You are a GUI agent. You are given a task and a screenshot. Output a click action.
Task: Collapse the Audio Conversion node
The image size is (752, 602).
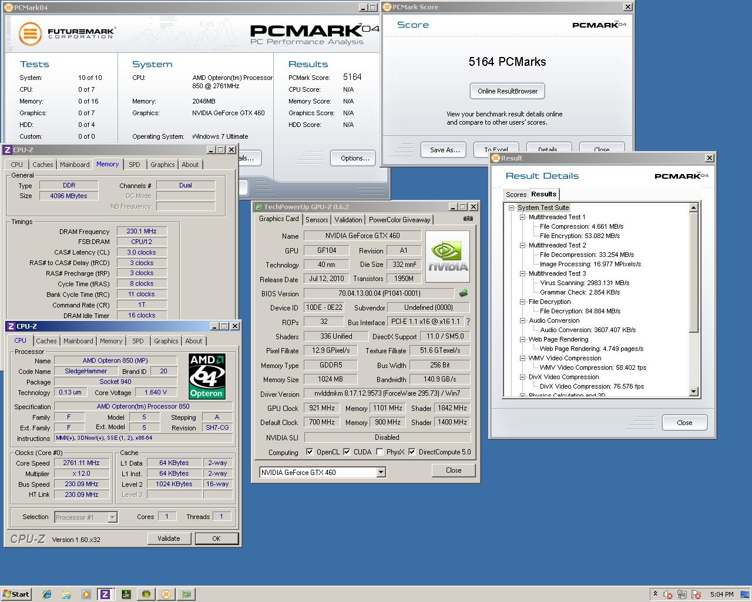coord(522,320)
